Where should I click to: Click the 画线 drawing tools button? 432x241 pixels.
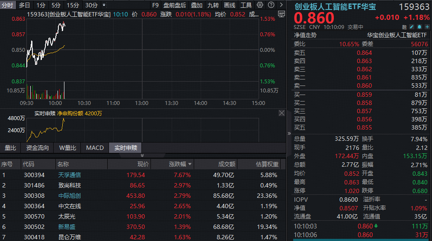[230, 5]
